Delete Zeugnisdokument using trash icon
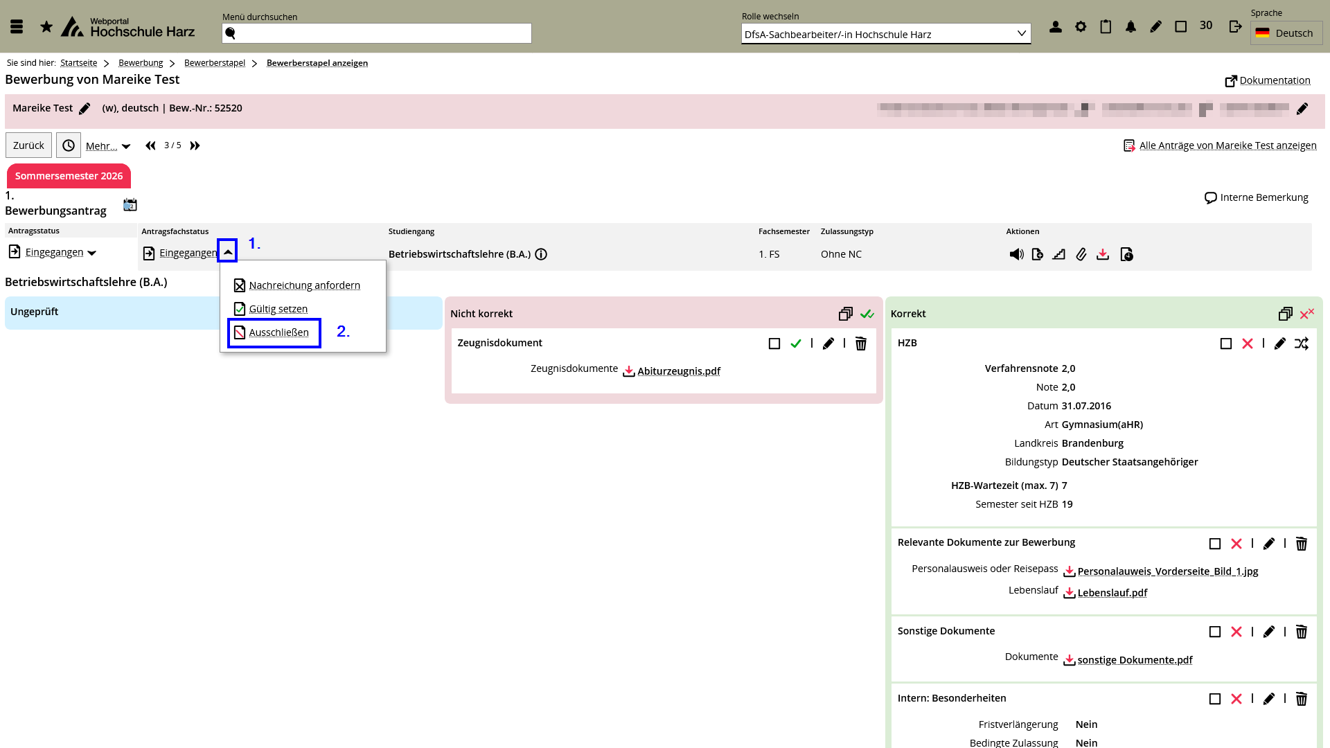The height and width of the screenshot is (748, 1330). [860, 344]
